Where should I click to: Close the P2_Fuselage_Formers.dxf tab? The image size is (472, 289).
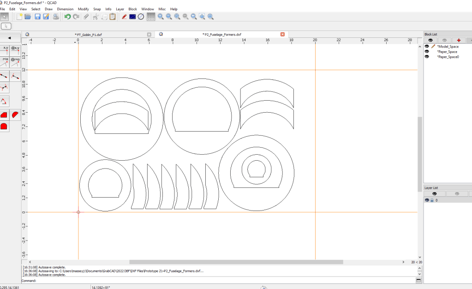tap(282, 35)
